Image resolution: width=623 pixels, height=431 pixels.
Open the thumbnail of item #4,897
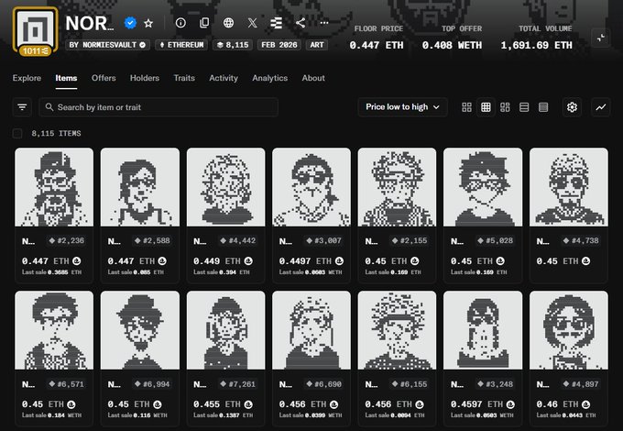(x=569, y=330)
